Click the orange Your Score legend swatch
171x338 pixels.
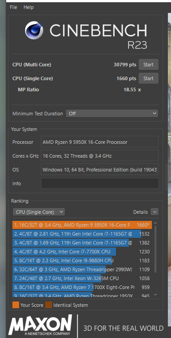16,305
